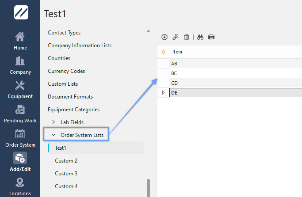
Task: Click the list scroll-up arrow
Action: click(148, 31)
